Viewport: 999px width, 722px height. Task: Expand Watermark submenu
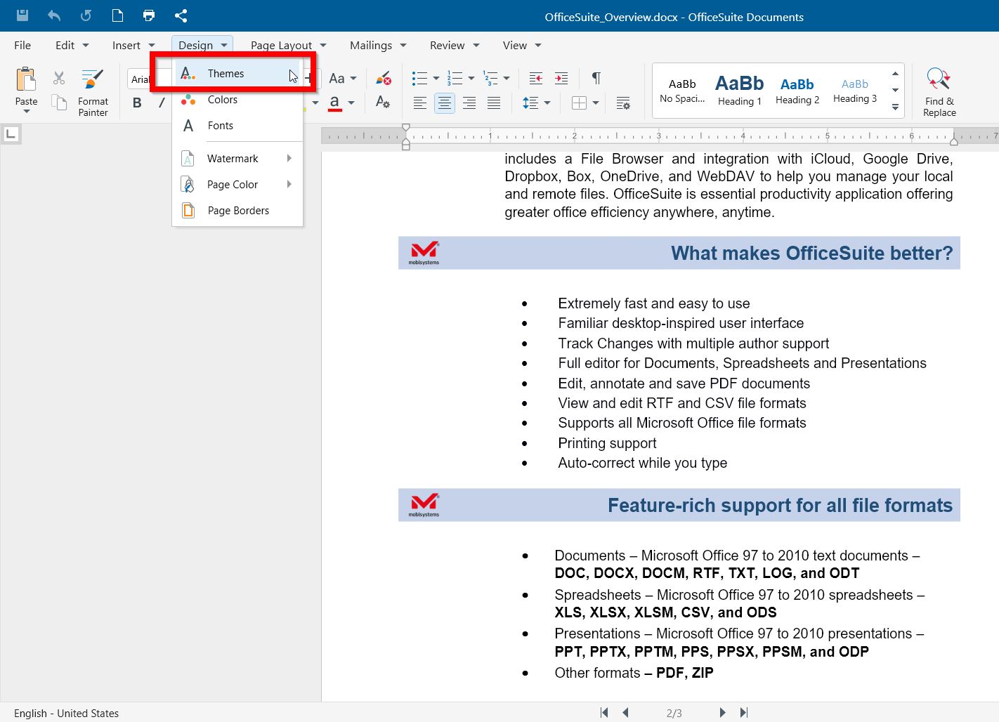point(237,158)
